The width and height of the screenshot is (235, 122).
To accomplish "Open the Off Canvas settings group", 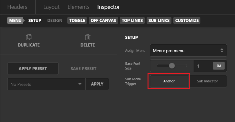I will tap(103, 20).
